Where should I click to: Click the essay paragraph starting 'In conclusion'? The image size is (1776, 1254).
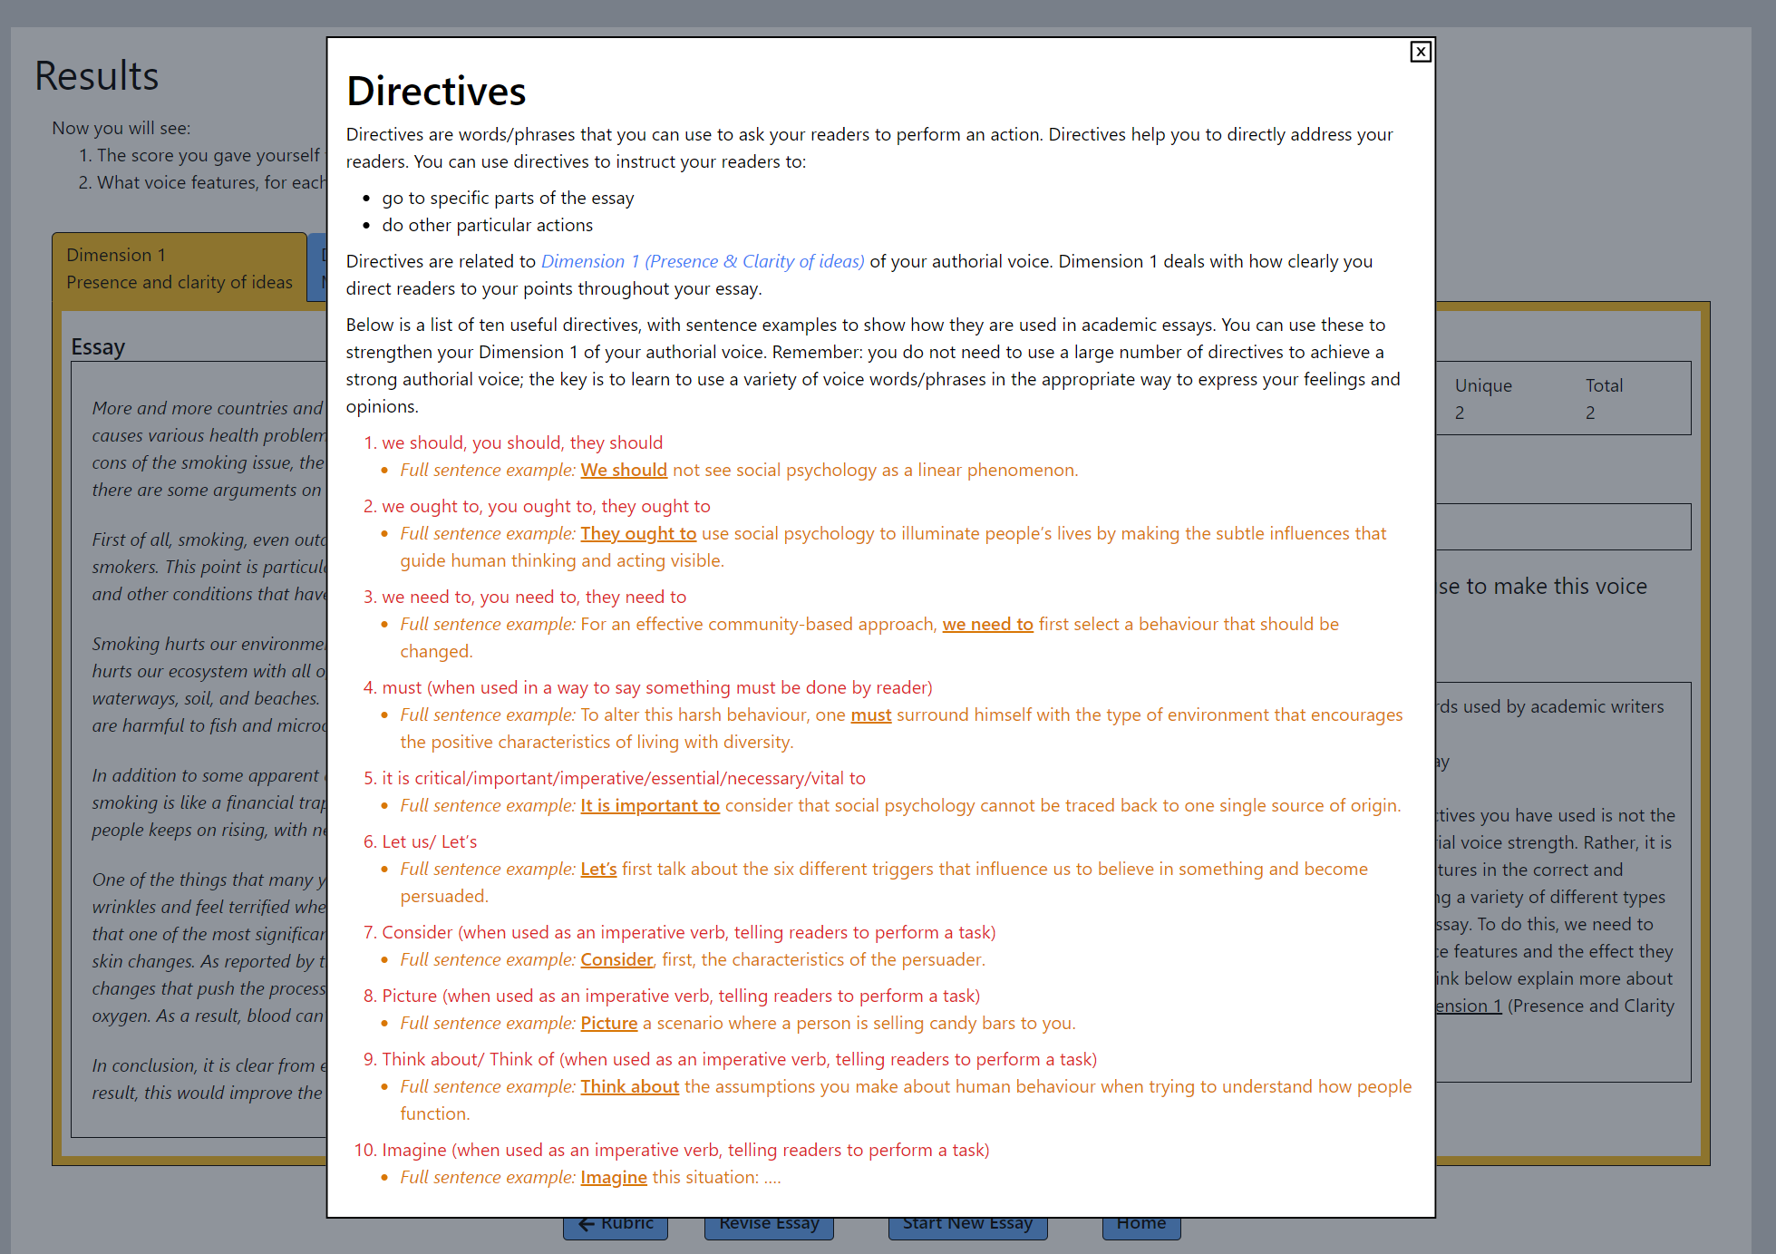(x=209, y=1079)
